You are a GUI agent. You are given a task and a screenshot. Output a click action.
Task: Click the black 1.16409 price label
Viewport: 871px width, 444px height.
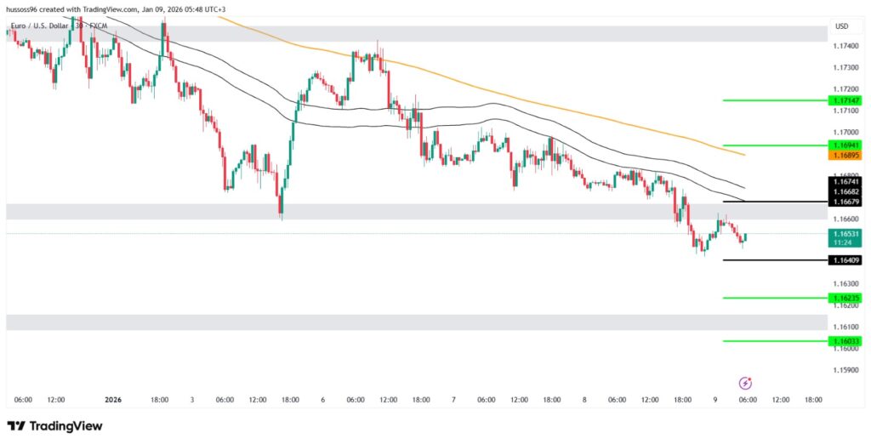pyautogui.click(x=845, y=260)
